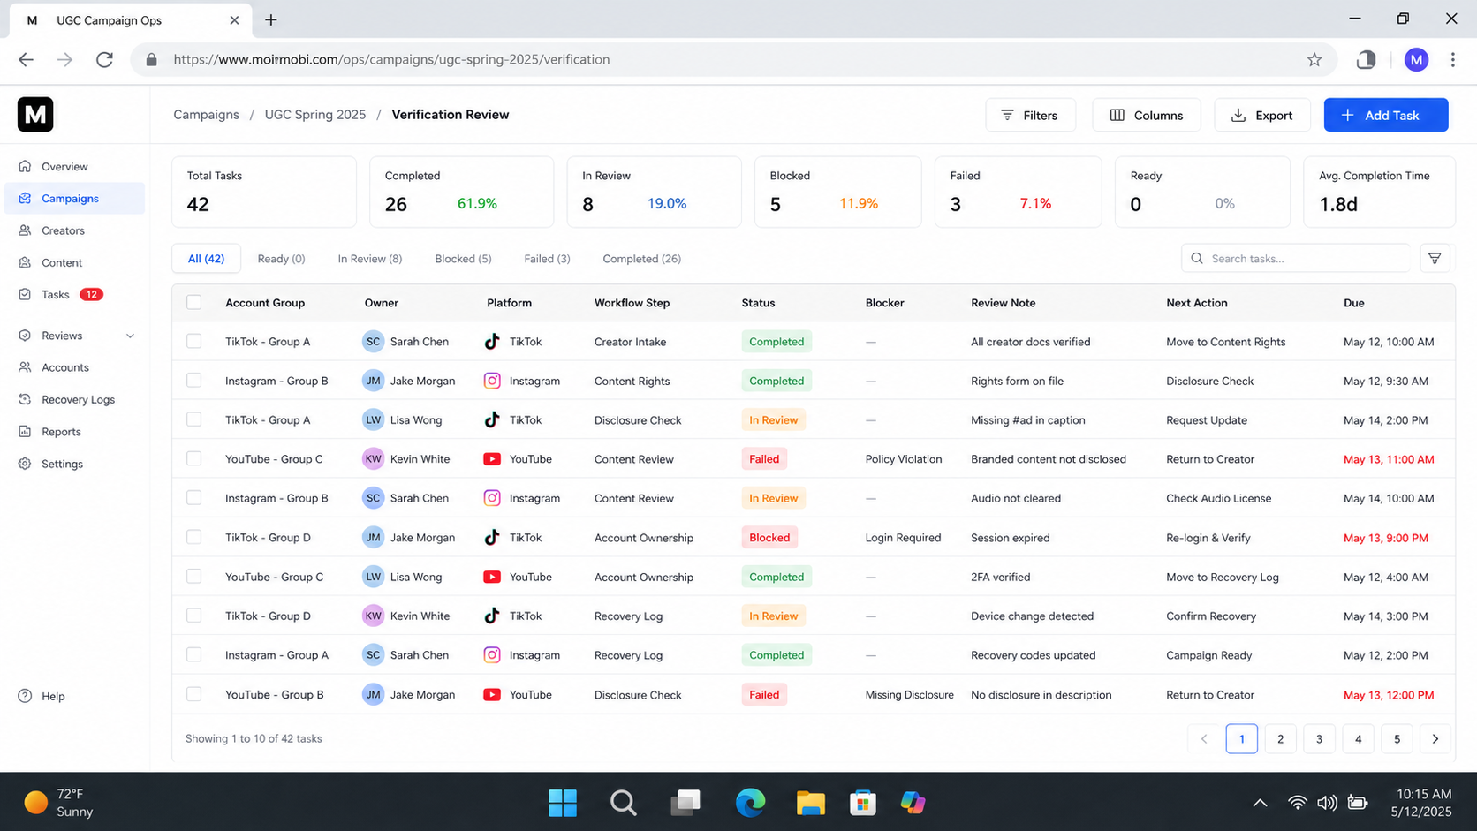Go to page 3
The height and width of the screenshot is (831, 1477).
coord(1319,738)
